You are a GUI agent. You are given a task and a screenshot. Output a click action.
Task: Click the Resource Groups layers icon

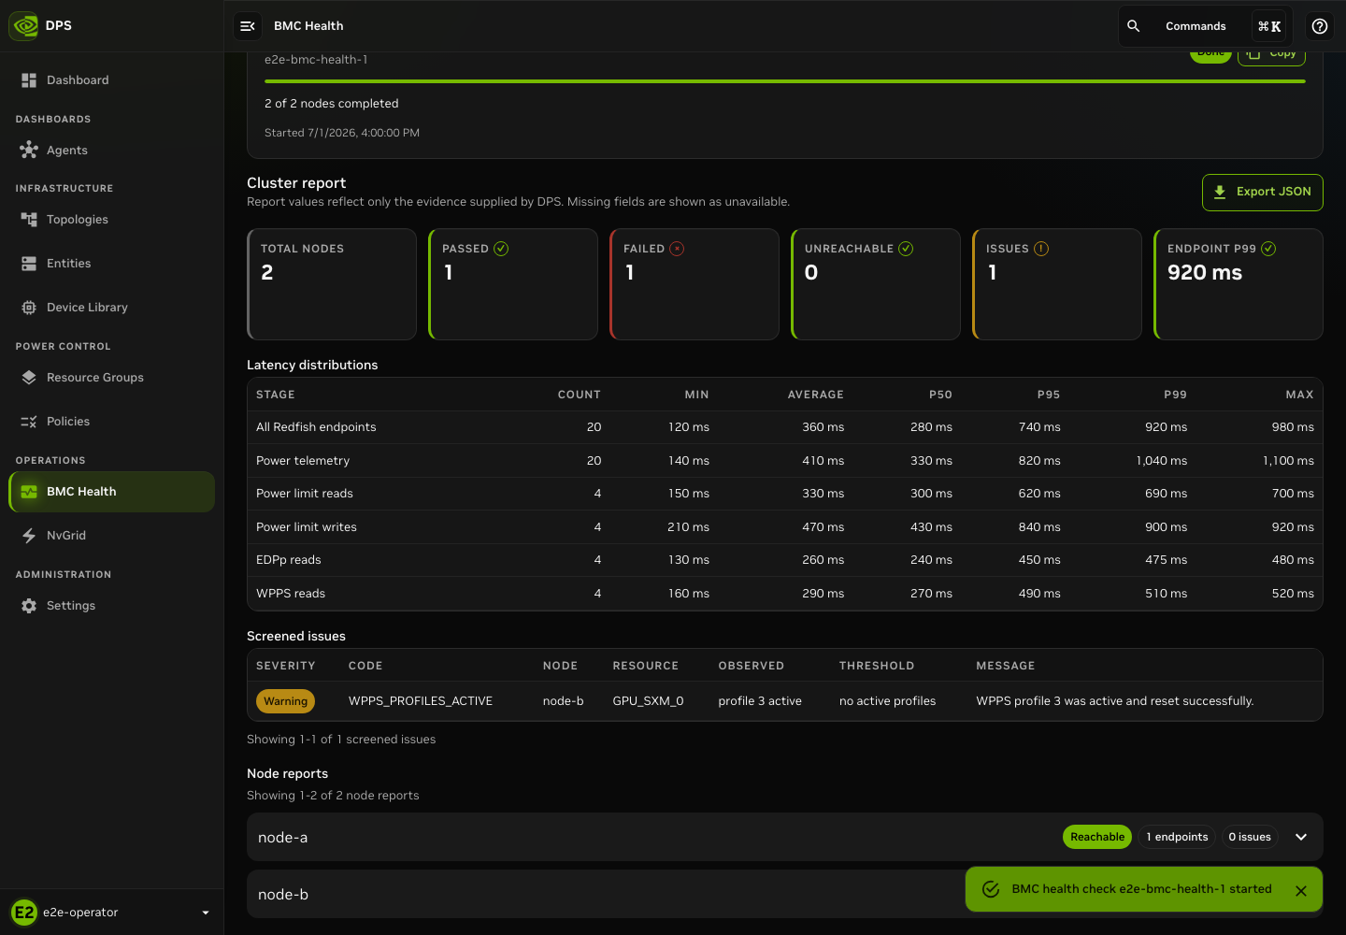tap(29, 378)
